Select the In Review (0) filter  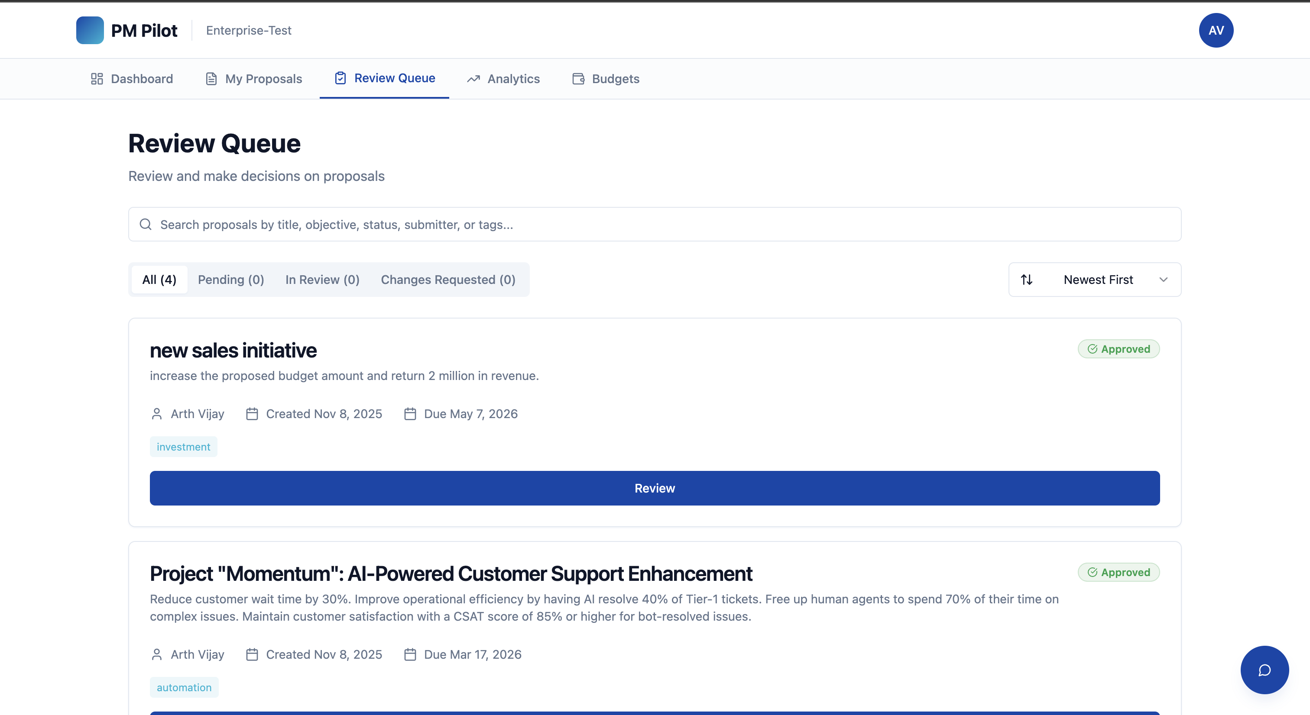pyautogui.click(x=322, y=280)
